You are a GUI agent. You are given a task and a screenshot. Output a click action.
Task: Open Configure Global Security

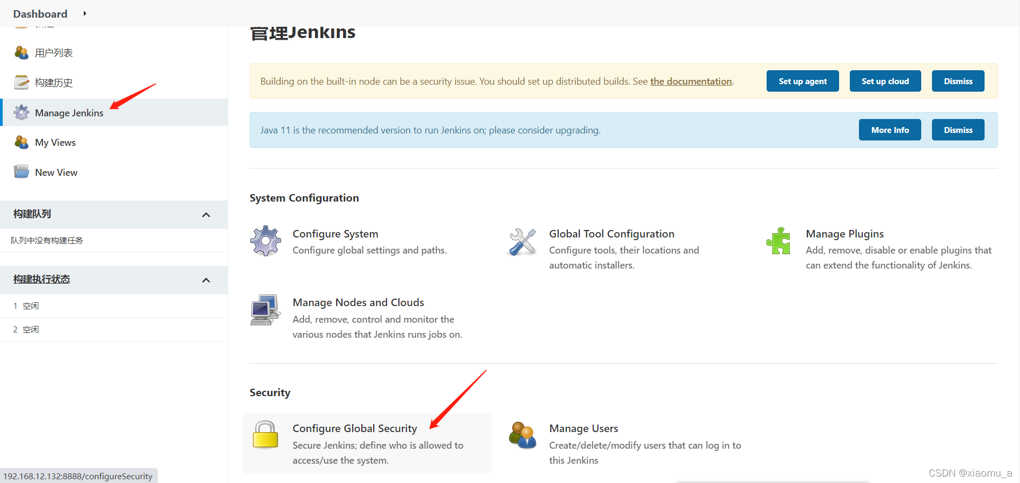point(355,428)
